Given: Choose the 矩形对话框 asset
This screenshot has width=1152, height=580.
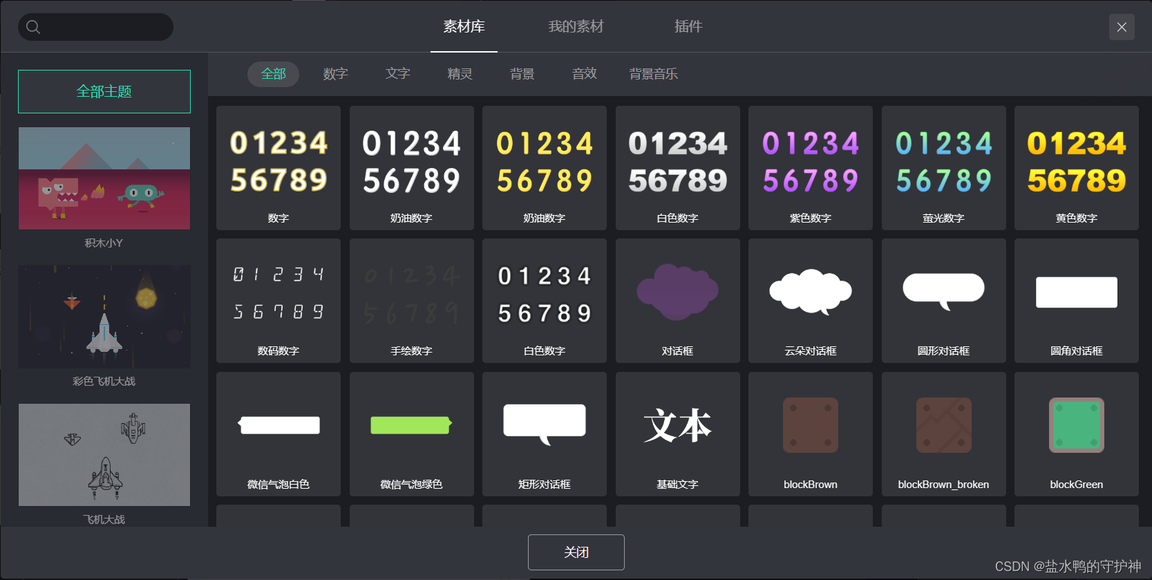Looking at the screenshot, I should point(545,434).
